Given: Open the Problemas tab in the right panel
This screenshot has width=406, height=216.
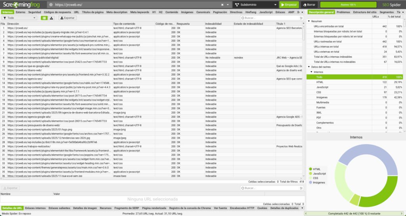Looking at the screenshot, I should [x=343, y=12].
